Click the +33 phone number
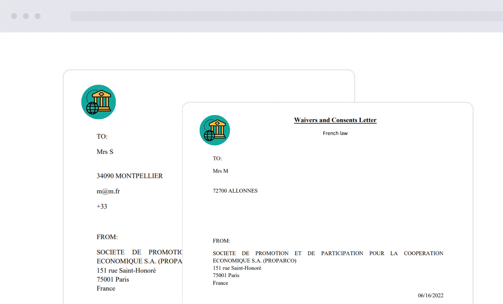This screenshot has height=304, width=503. [x=102, y=206]
